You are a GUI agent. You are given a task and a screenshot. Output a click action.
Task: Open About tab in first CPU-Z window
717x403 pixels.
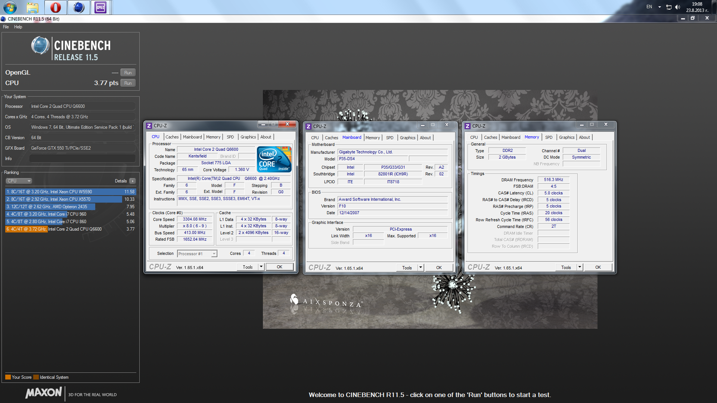[266, 137]
